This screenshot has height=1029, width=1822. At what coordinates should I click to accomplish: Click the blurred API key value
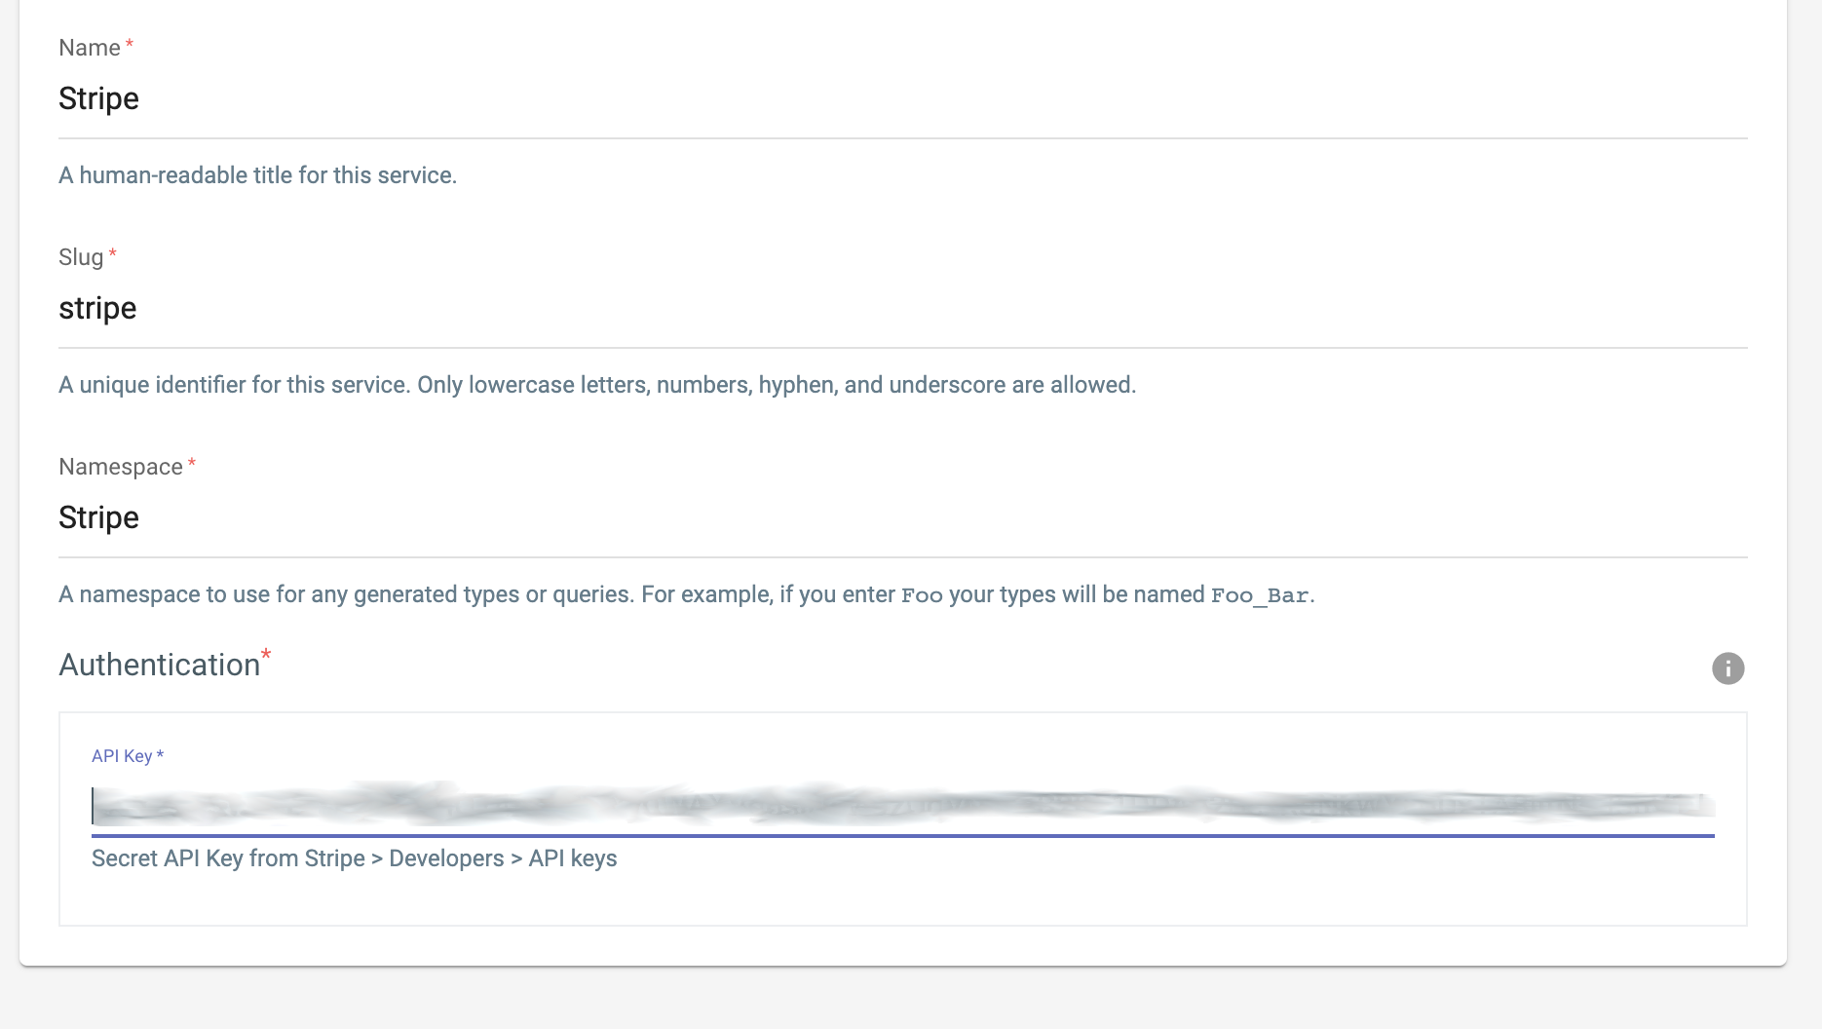tap(877, 807)
